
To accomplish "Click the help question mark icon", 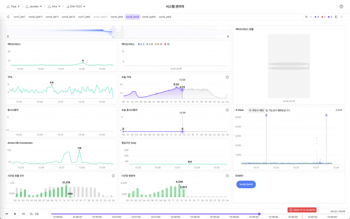I will click(x=341, y=7).
